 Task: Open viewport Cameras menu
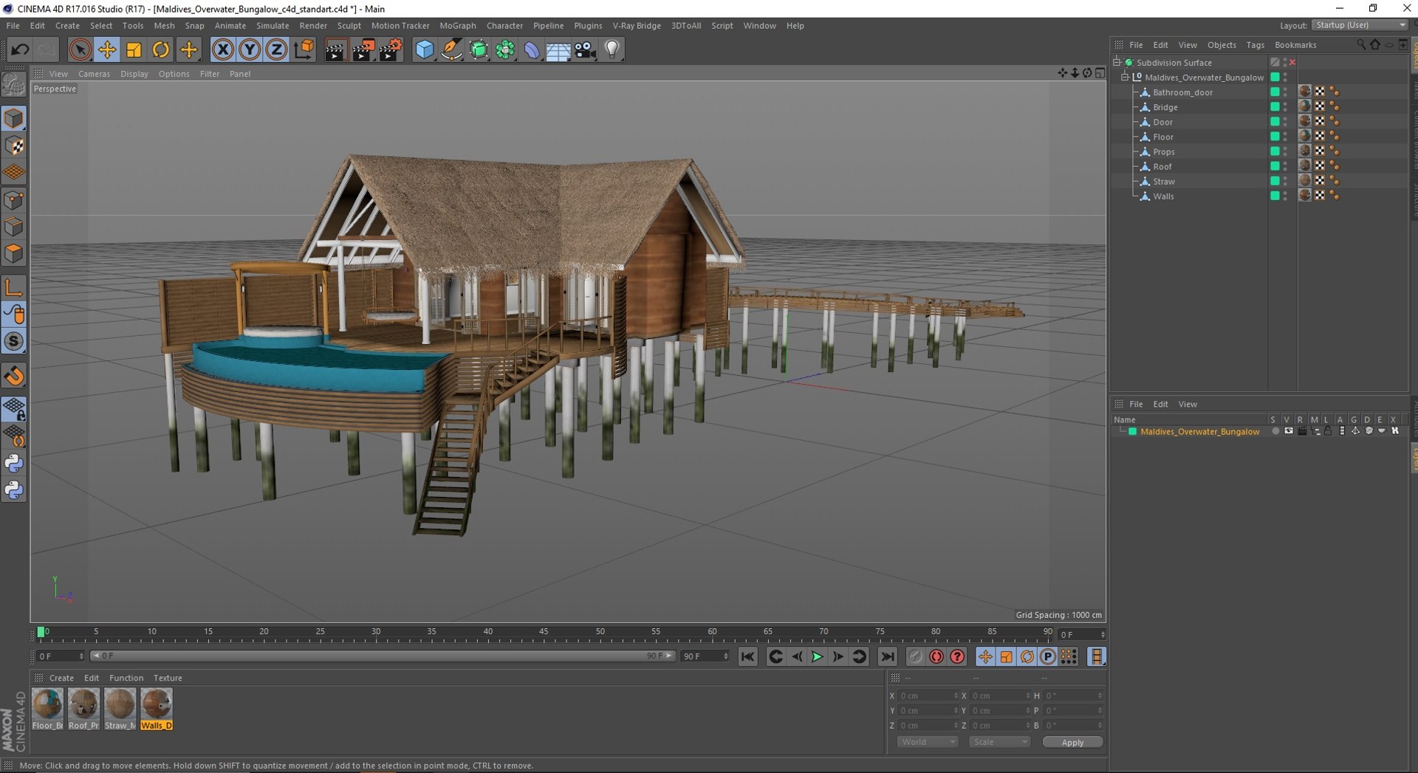pyautogui.click(x=94, y=74)
